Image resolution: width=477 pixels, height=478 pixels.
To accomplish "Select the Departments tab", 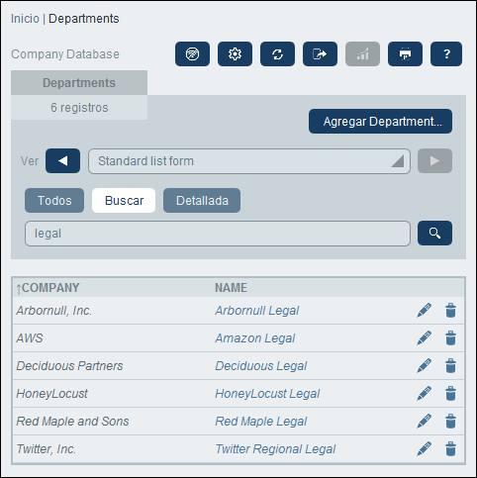I will point(79,83).
